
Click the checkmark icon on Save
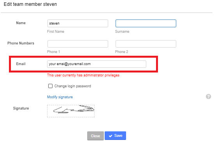[111, 136]
